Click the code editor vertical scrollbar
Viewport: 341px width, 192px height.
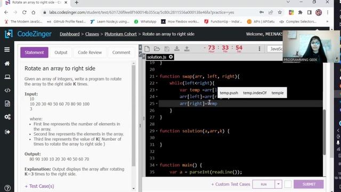pyautogui.click(x=324, y=132)
